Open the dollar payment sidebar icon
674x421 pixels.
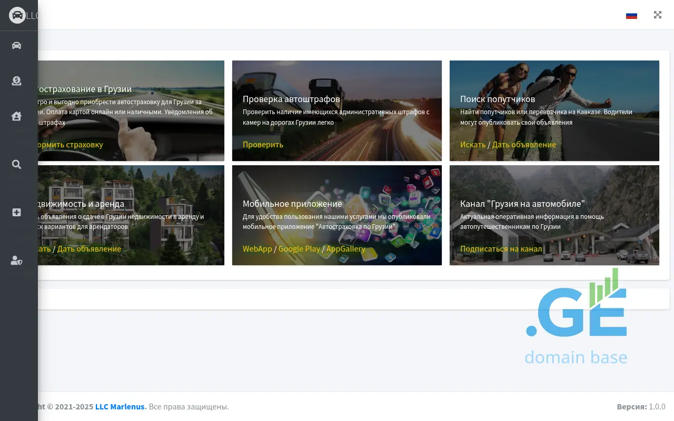click(17, 81)
